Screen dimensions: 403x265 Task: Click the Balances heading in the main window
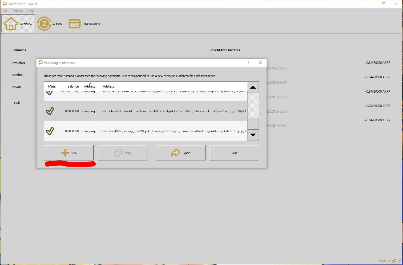(19, 50)
